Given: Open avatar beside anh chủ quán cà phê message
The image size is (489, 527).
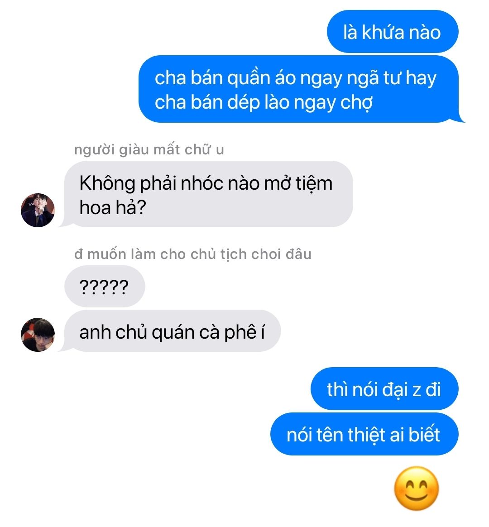Looking at the screenshot, I should click(38, 335).
